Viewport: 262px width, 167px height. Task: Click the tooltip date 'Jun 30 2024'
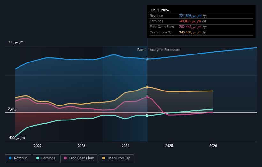click(159, 10)
